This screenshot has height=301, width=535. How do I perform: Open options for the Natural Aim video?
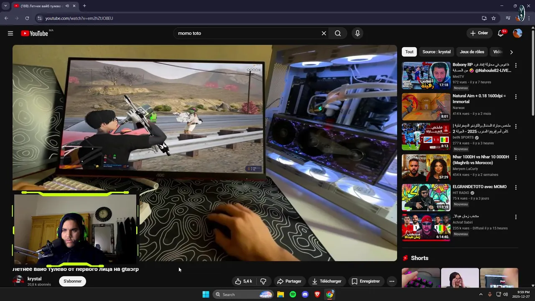(x=516, y=97)
